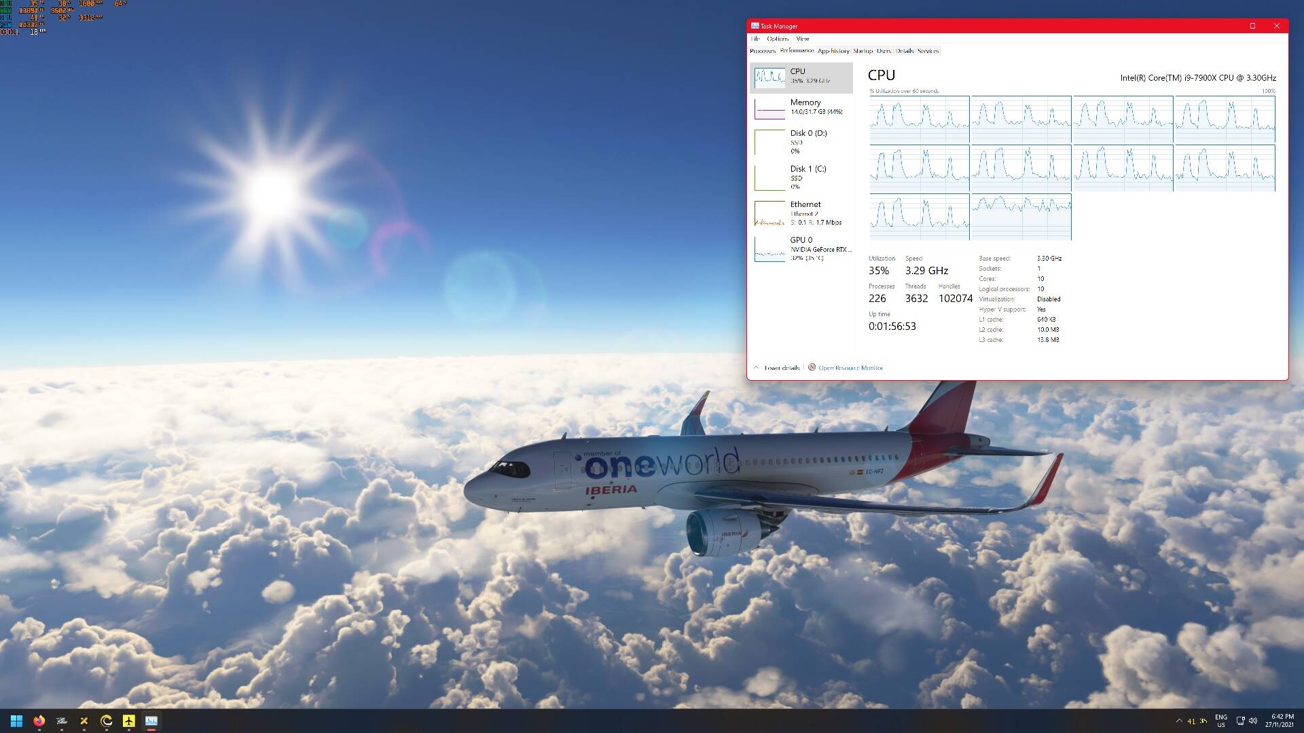Expand hidden system tray icons chevron
Screen dimensions: 1304x733
pyautogui.click(x=1178, y=721)
